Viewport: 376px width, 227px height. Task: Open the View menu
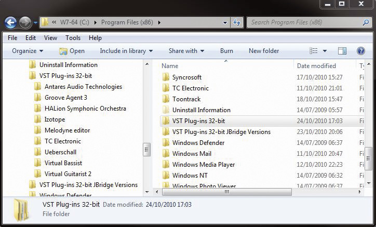(50, 38)
